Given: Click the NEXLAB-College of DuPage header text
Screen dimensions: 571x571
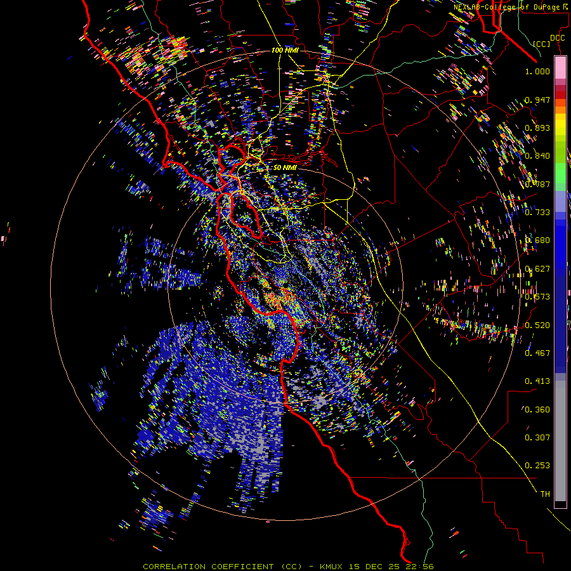Looking at the screenshot, I should pos(508,7).
